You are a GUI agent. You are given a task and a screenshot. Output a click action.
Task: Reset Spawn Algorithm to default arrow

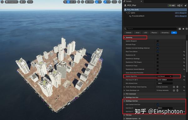(184, 76)
